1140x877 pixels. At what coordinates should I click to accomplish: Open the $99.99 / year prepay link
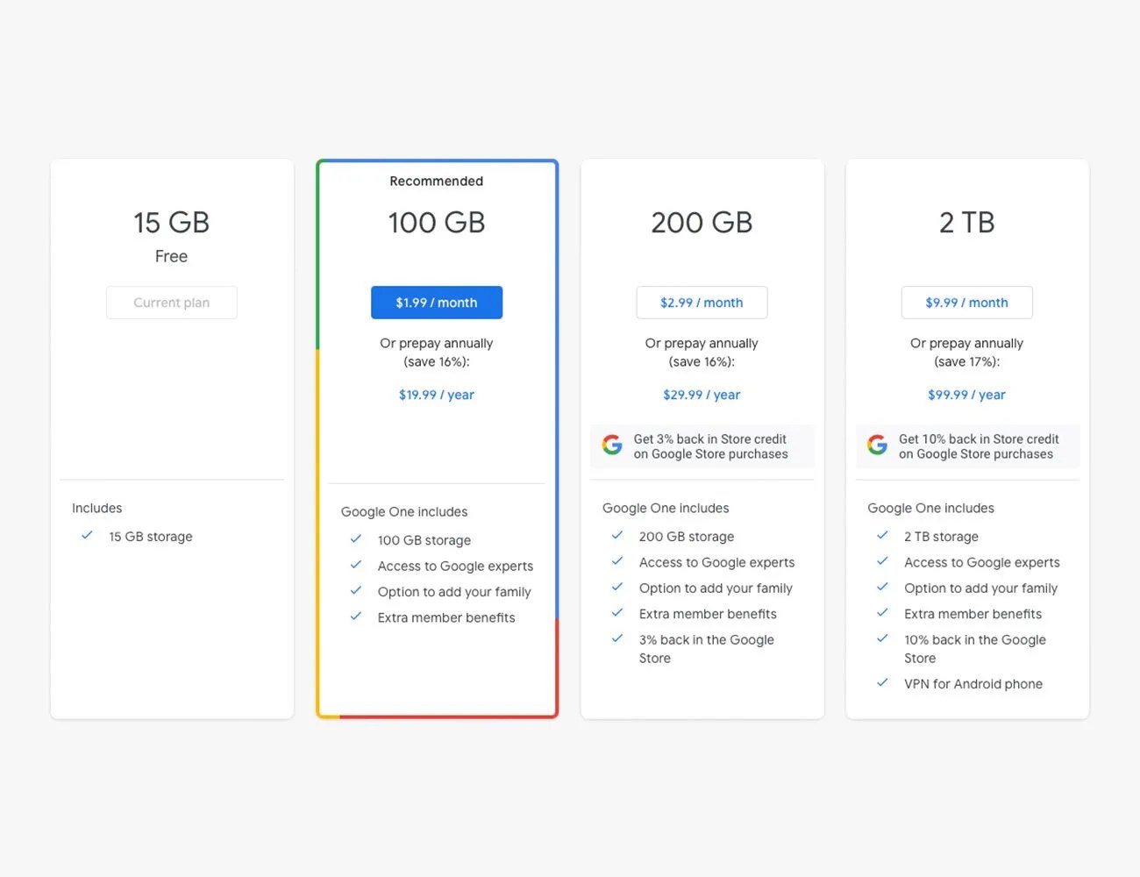966,395
